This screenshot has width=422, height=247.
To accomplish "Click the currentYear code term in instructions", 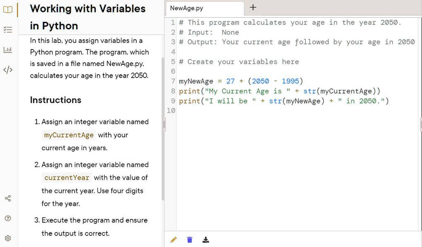I will 67,178.
